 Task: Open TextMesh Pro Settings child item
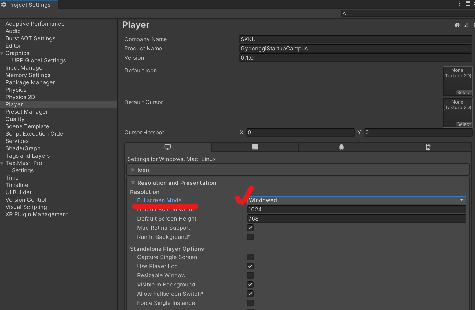click(23, 170)
